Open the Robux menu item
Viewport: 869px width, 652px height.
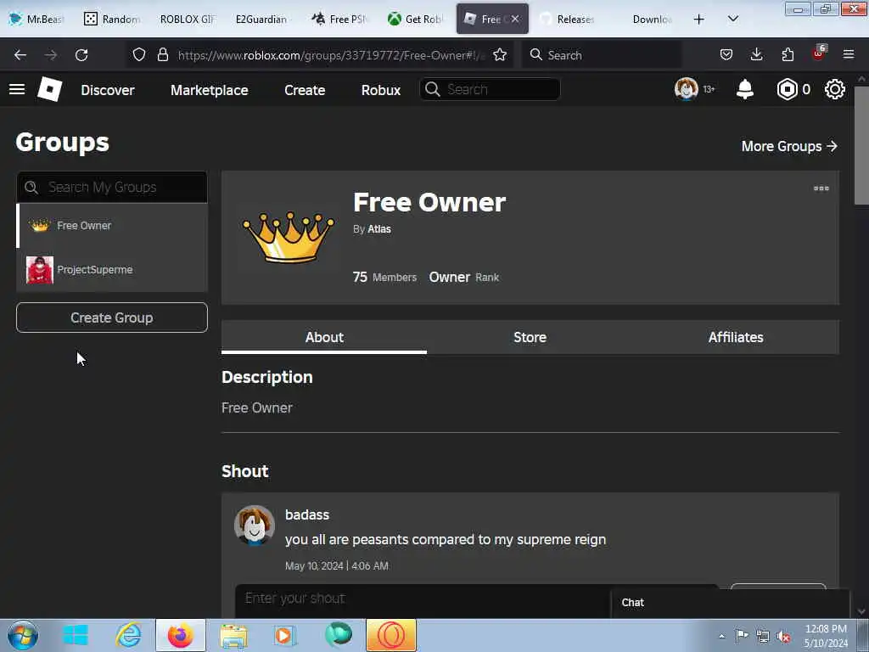(x=381, y=90)
